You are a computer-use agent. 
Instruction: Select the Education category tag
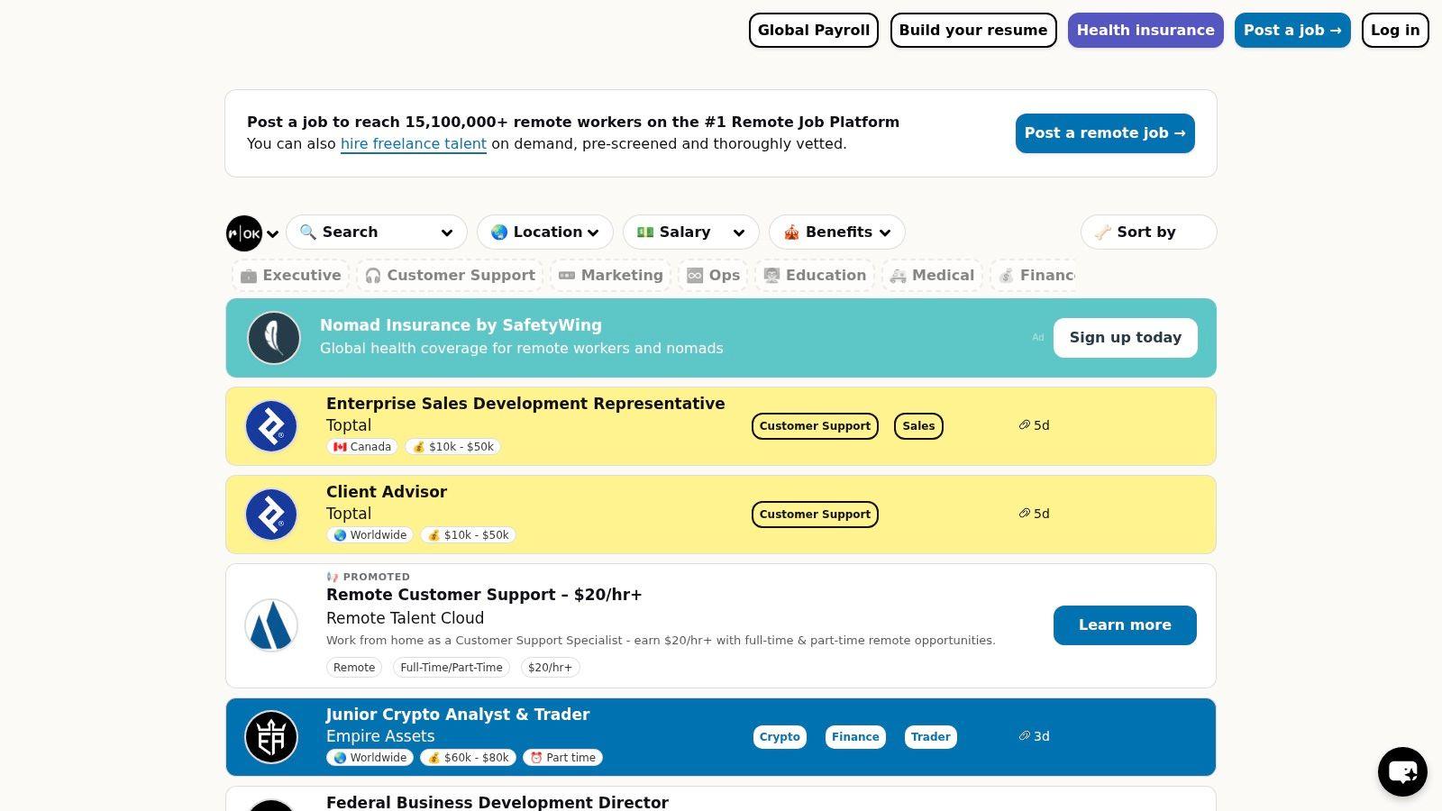(x=815, y=276)
